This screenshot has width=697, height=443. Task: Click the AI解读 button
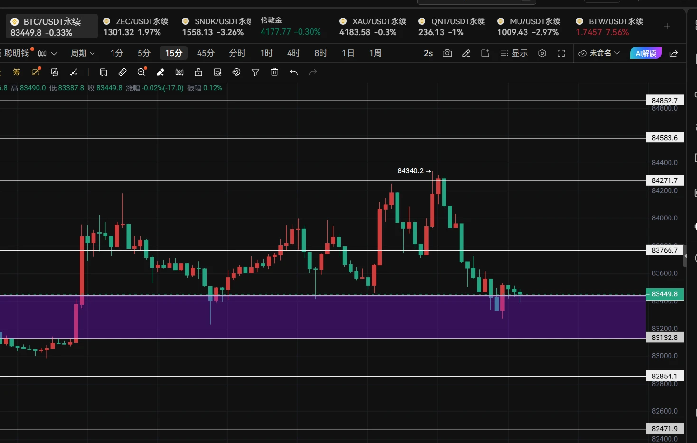[x=646, y=53]
